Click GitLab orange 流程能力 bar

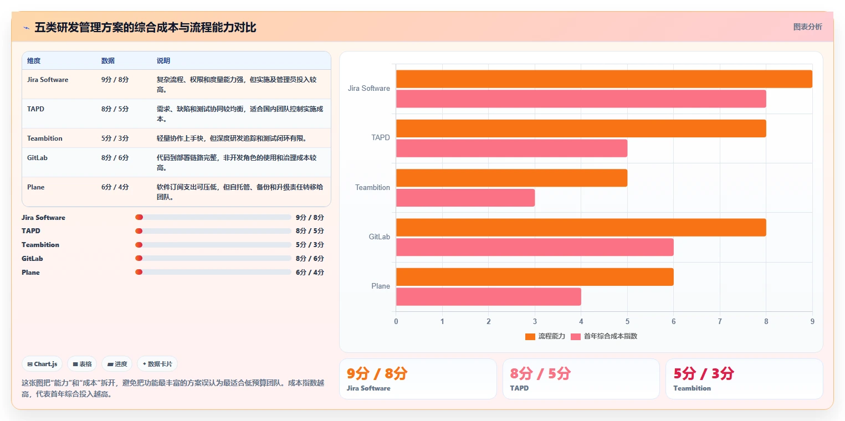pos(581,228)
